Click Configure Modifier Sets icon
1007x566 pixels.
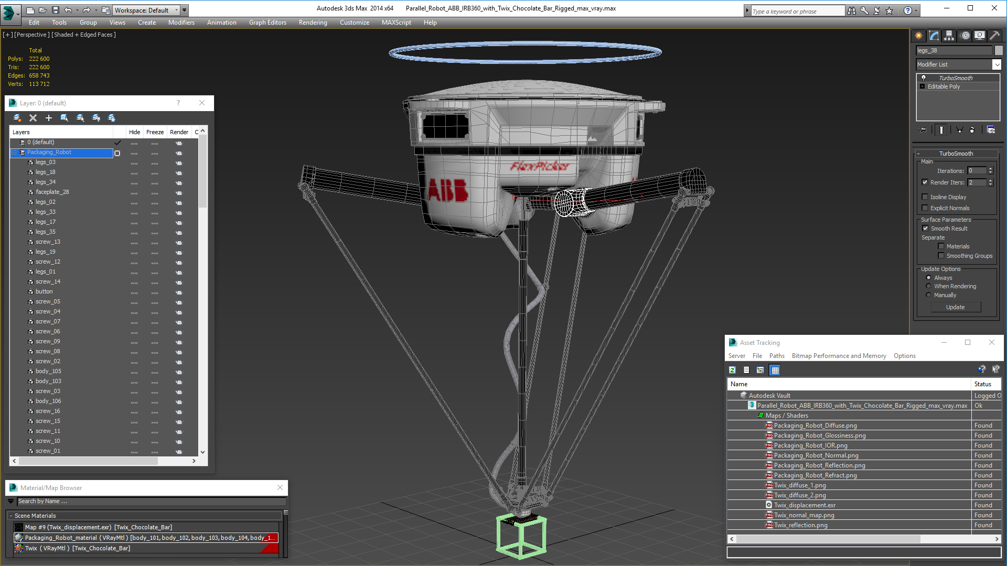click(991, 130)
